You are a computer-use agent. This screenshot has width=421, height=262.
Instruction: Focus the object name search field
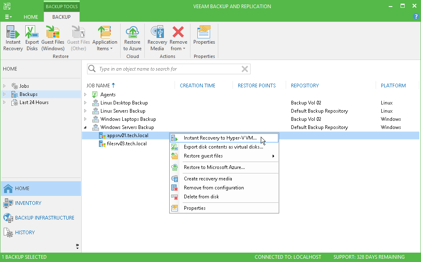(169, 69)
